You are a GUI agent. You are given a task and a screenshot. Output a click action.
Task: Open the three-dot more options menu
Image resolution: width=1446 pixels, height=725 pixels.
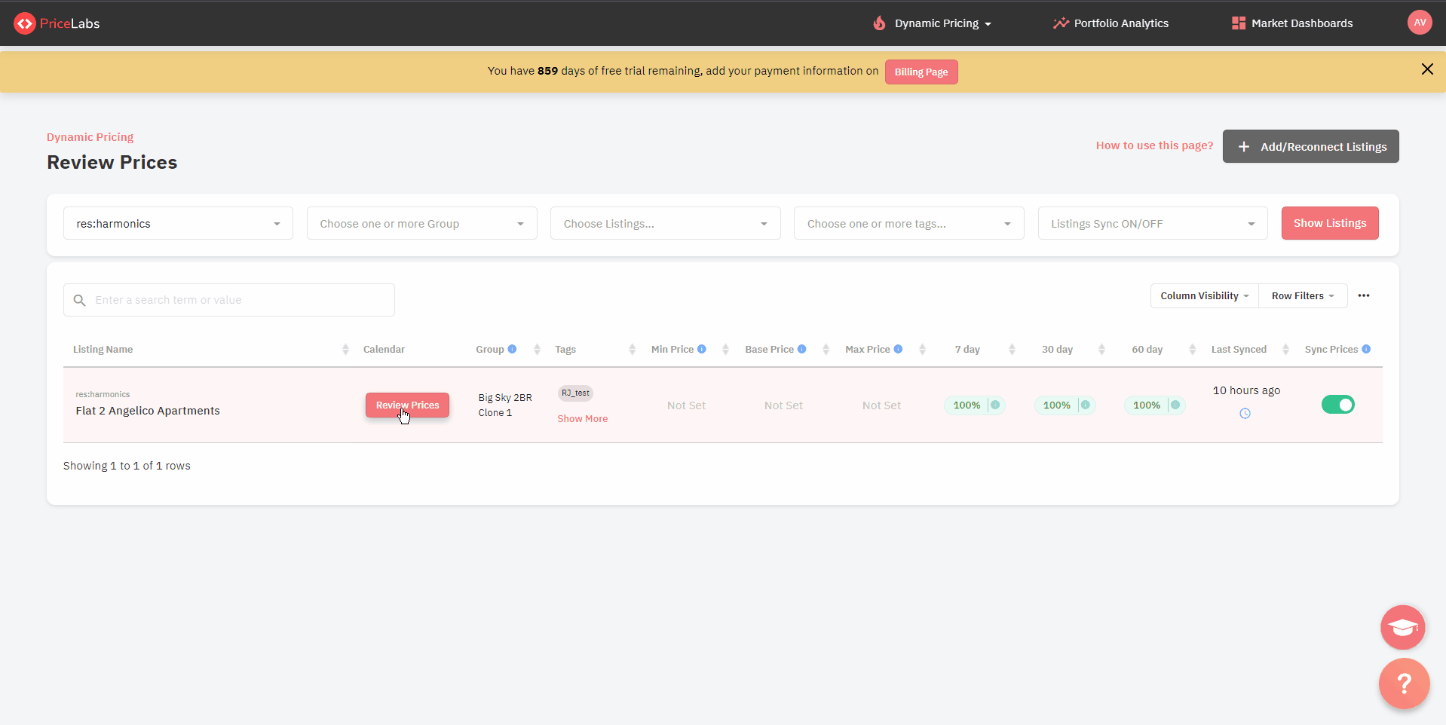(1364, 295)
